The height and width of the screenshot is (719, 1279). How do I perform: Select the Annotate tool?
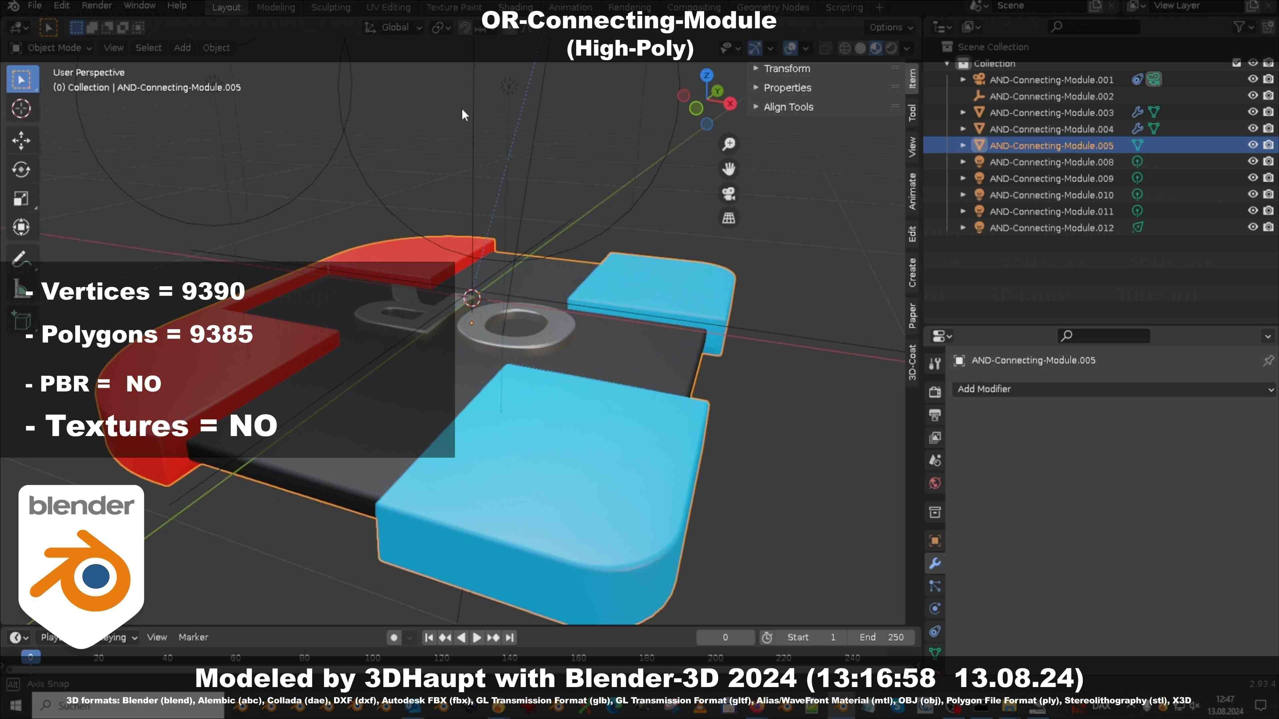click(x=21, y=258)
